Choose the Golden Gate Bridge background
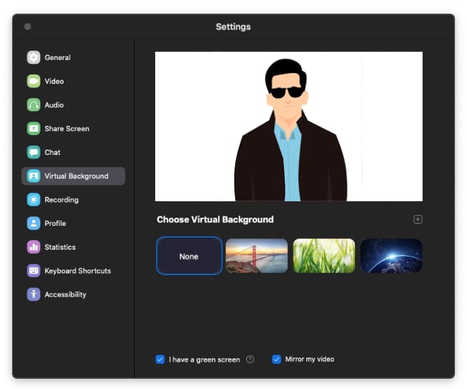The height and width of the screenshot is (389, 467). tap(256, 255)
